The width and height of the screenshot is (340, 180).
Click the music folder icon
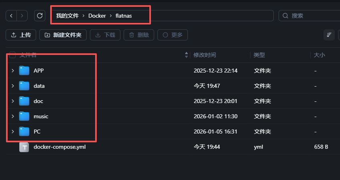(x=24, y=116)
